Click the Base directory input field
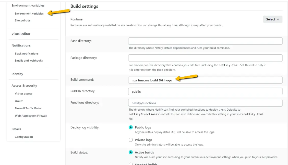Viewport: 288px width, 165px height. [205, 41]
